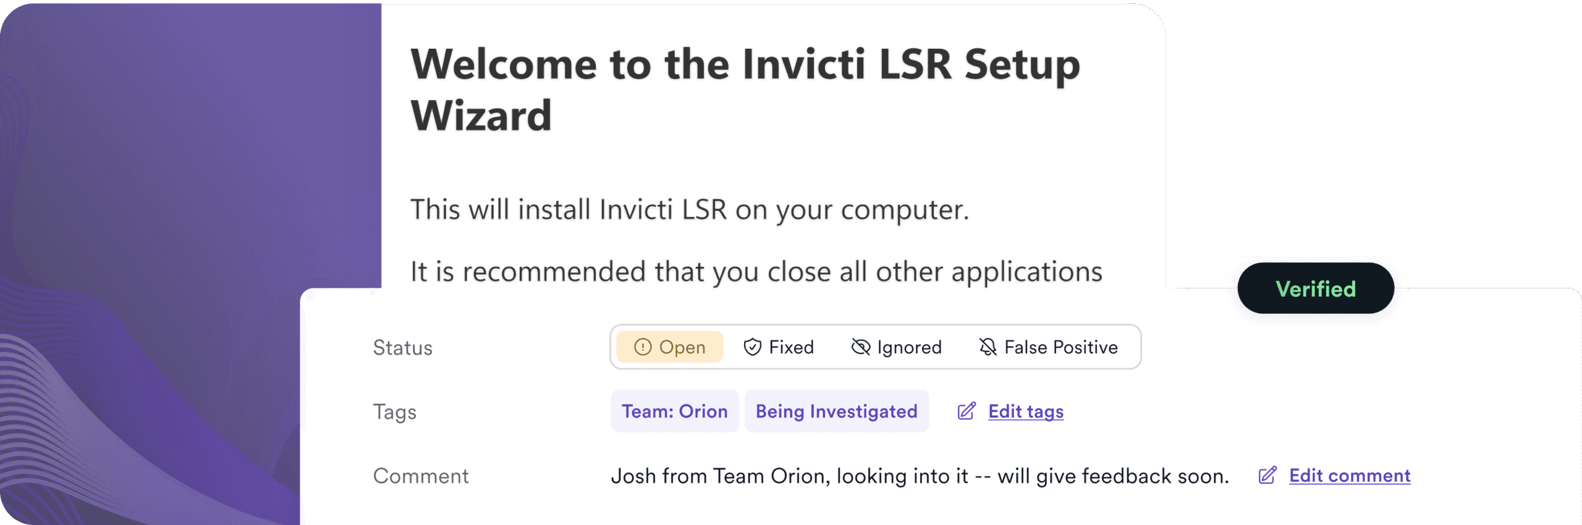Mark the issue as False Positive
This screenshot has width=1582, height=525.
point(1060,347)
